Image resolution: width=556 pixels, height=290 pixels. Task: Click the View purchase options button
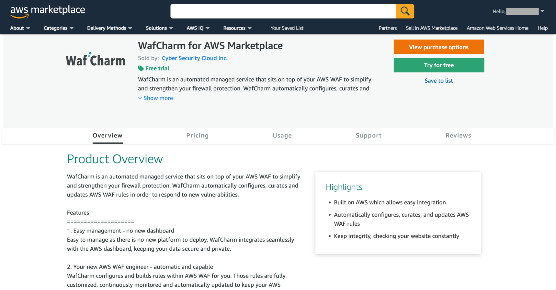[x=438, y=47]
